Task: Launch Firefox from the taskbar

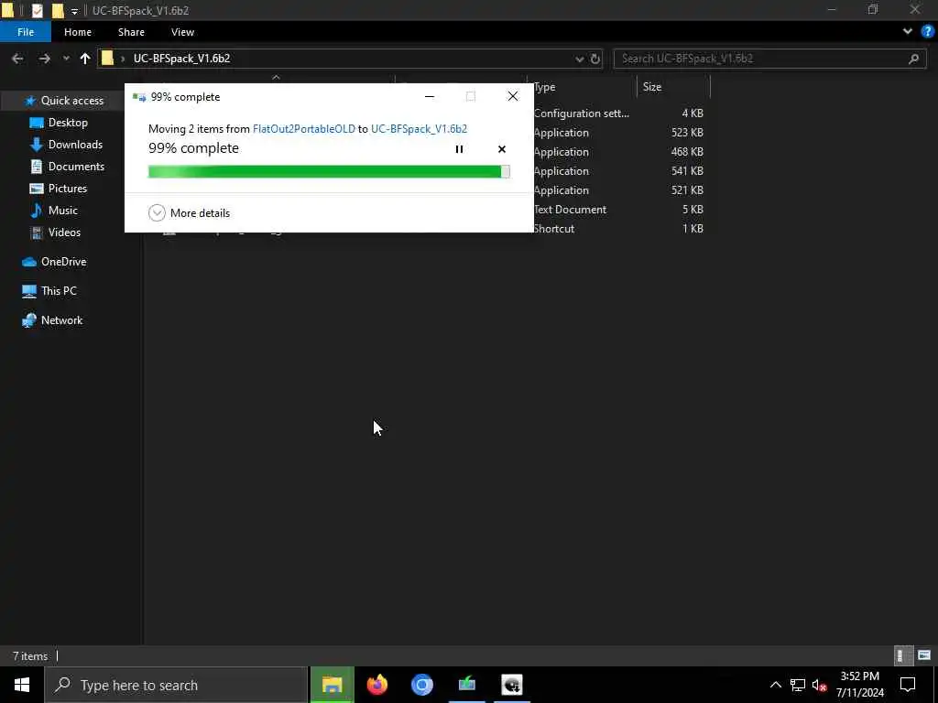Action: [x=376, y=685]
